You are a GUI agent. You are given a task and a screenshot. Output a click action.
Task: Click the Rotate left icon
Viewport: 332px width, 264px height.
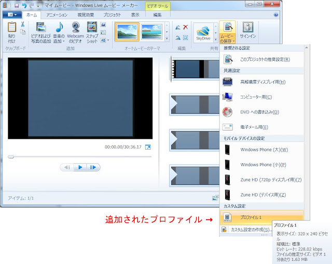click(x=178, y=27)
